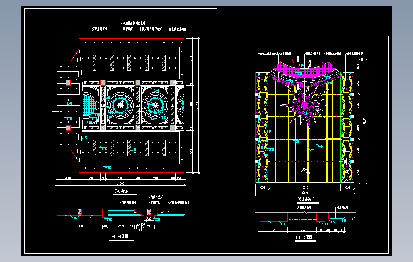
Task: Click the magenta starburst ceiling ornament
Action: click(x=305, y=106)
